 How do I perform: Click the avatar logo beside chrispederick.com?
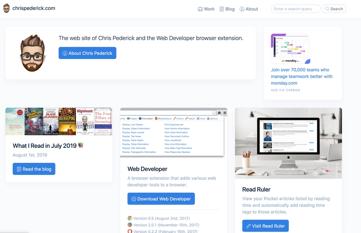6,8
